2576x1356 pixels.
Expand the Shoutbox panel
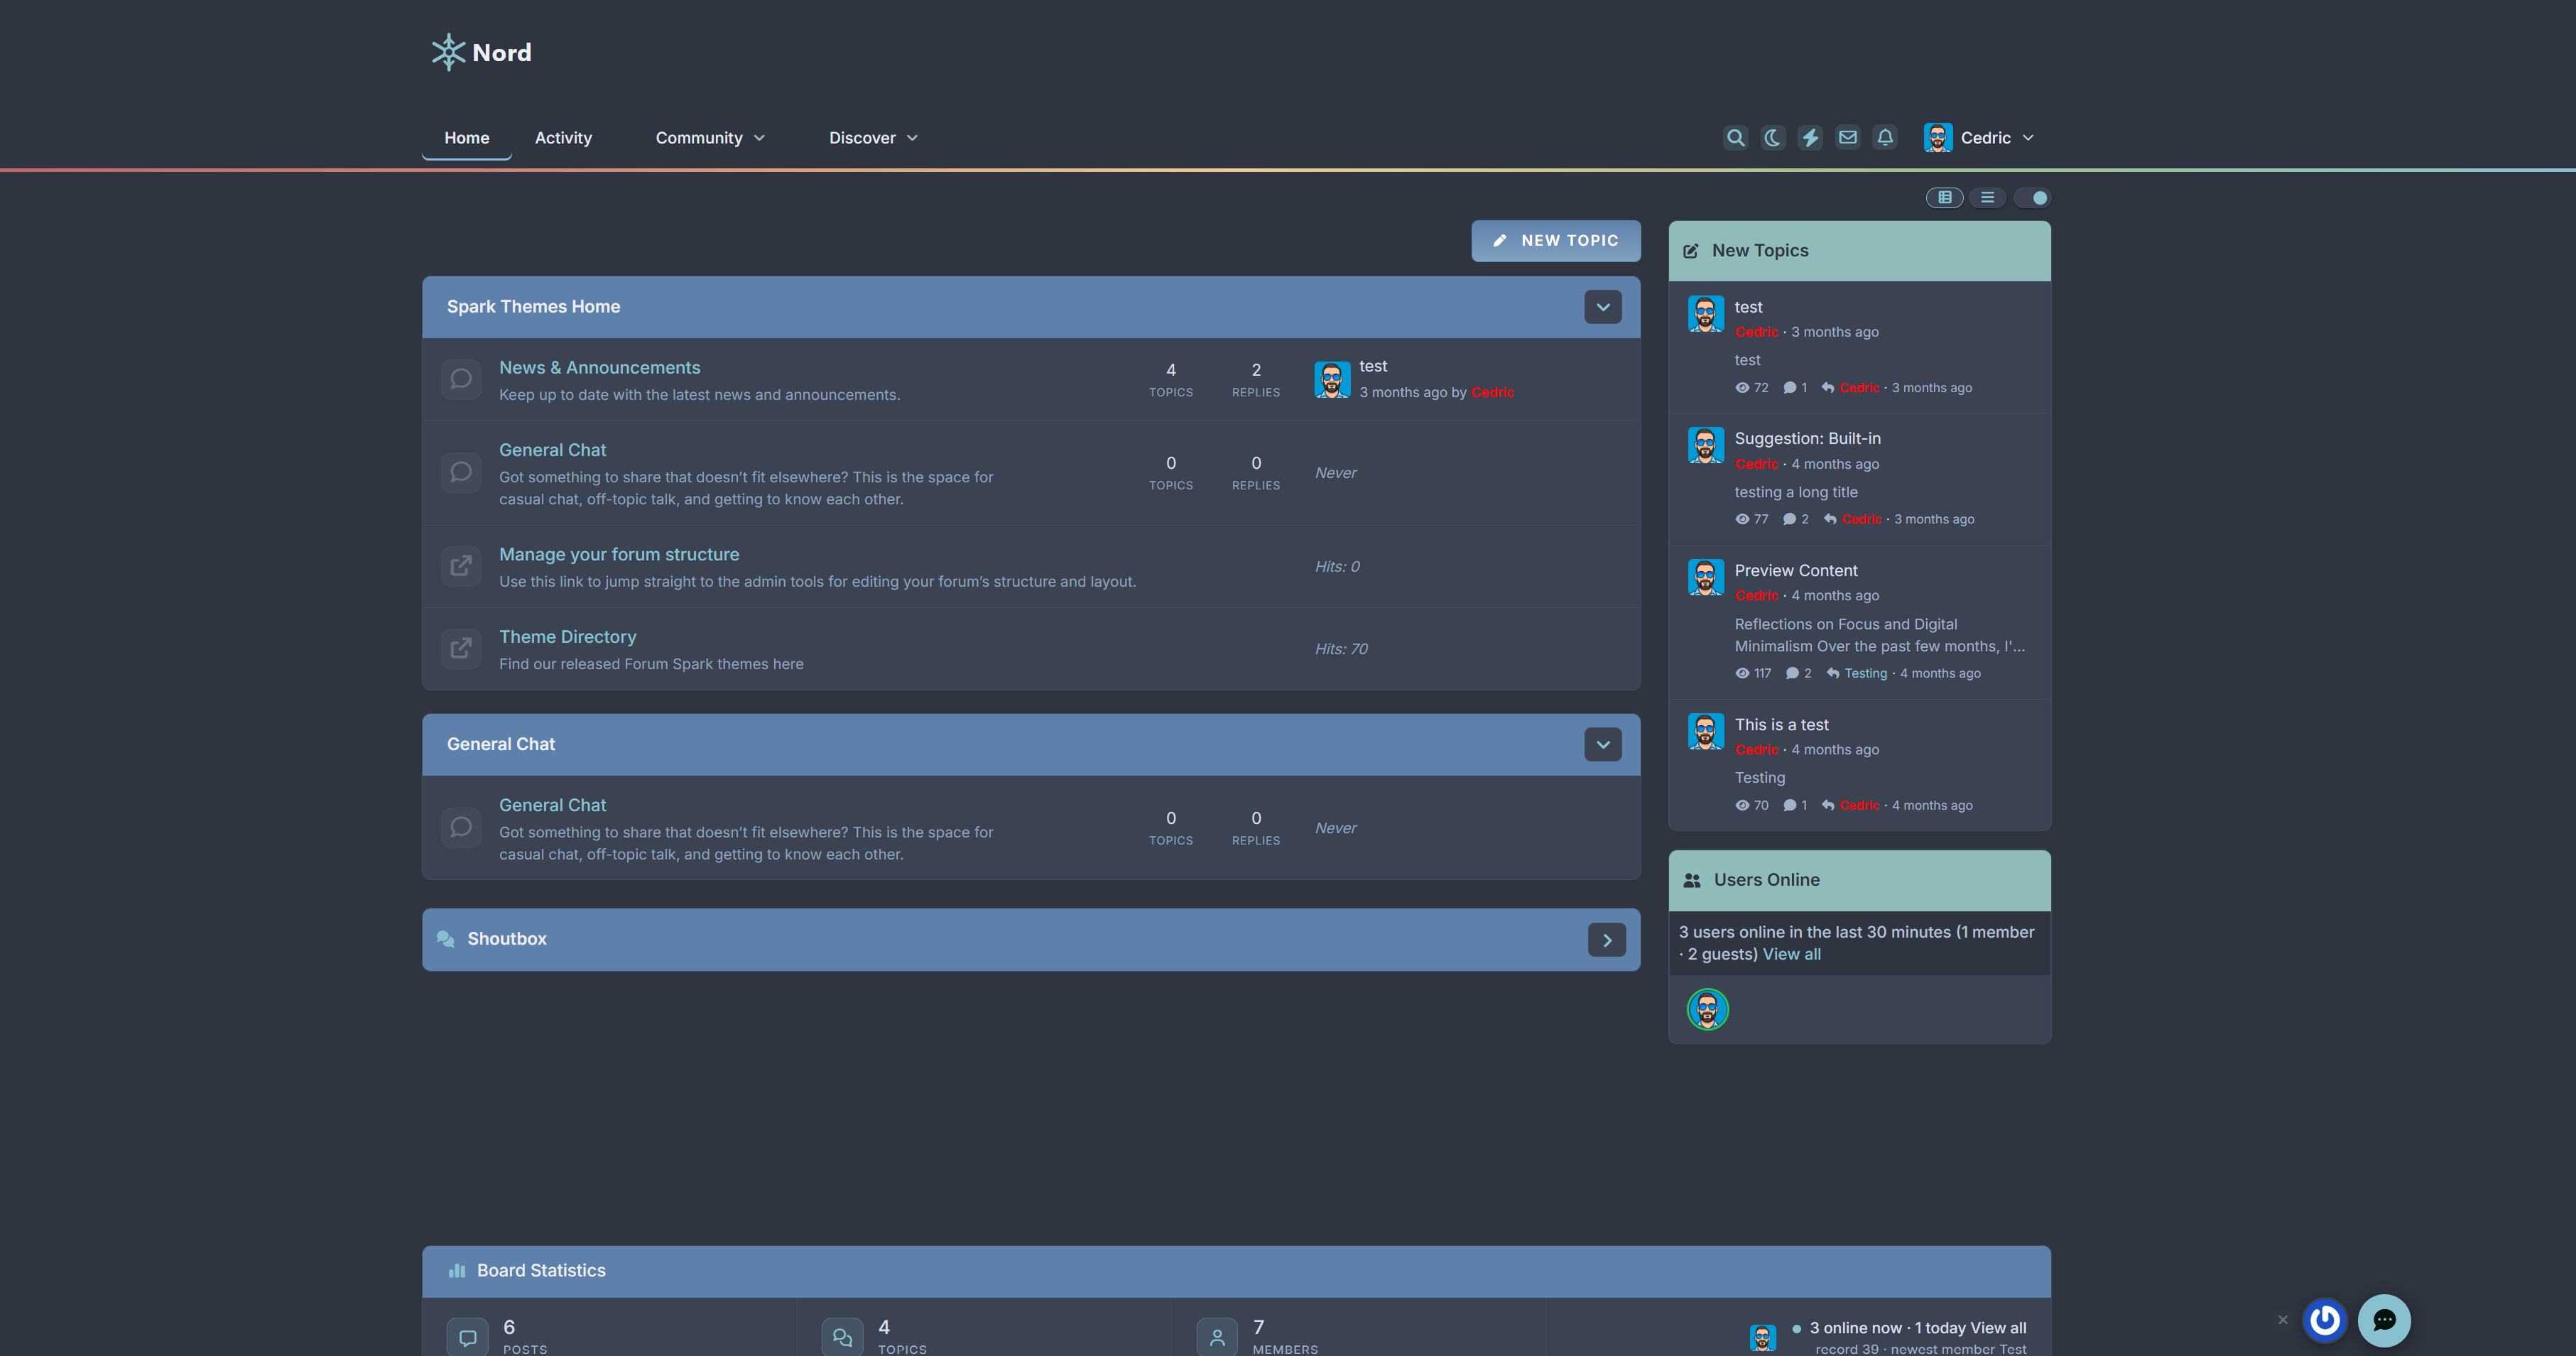(1606, 940)
